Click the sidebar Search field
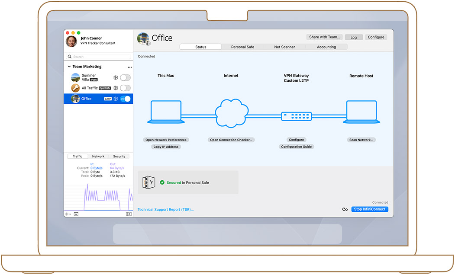 (99, 57)
